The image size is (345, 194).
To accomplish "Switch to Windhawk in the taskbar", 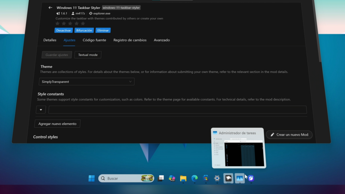I will click(x=228, y=178).
